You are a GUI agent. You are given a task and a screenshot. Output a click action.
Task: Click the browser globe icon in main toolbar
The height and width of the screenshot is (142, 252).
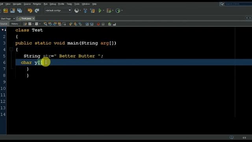click(x=76, y=11)
